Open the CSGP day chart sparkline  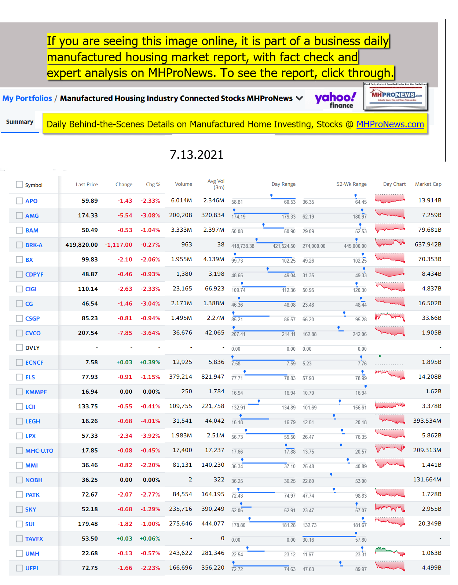(390, 317)
